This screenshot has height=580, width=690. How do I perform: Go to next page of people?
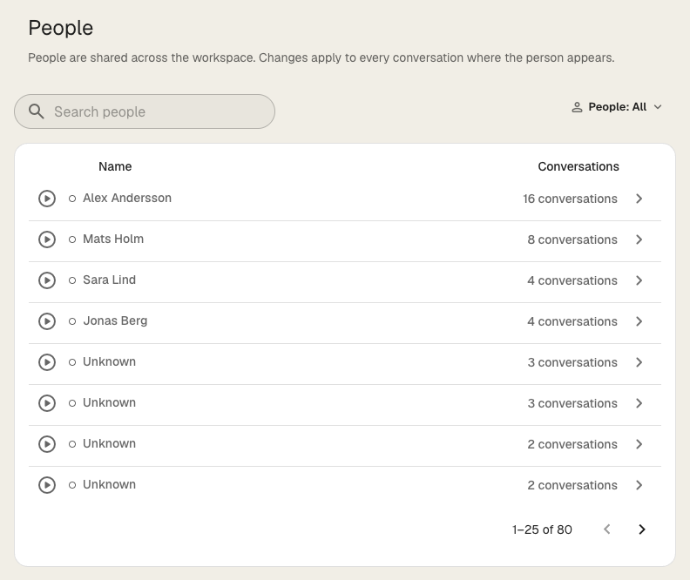641,529
